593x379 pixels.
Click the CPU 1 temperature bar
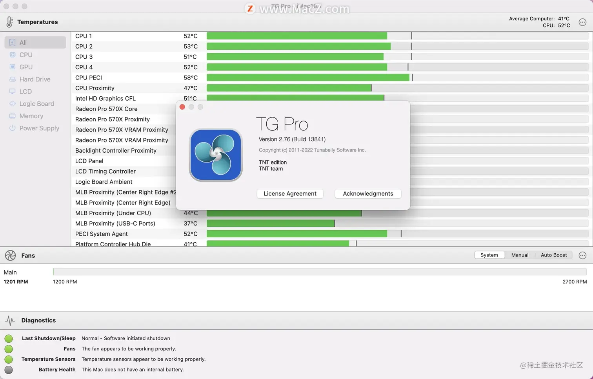[x=397, y=36]
